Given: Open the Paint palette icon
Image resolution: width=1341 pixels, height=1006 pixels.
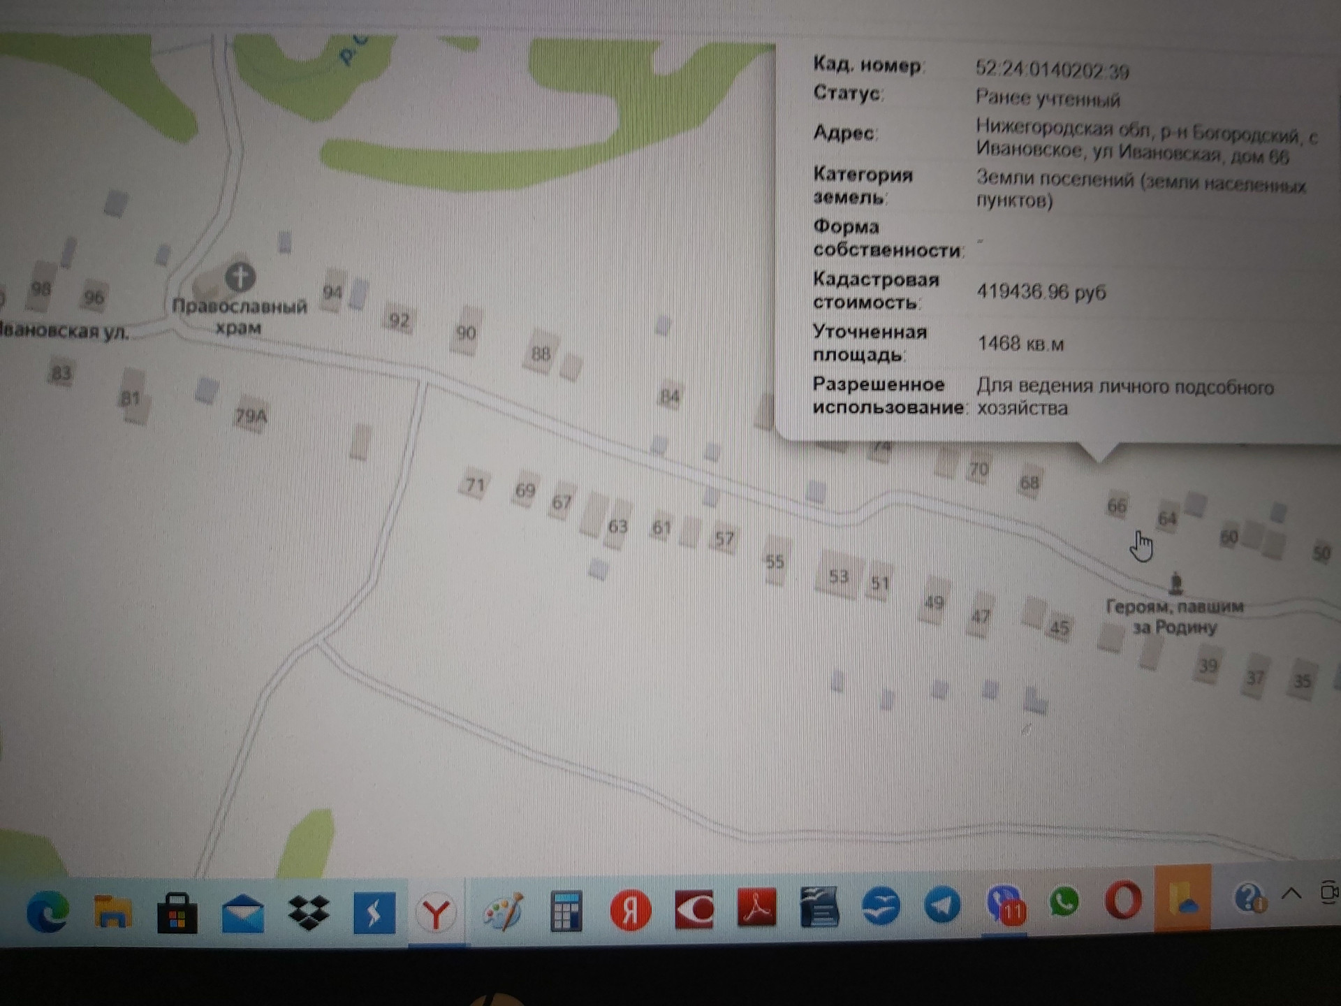Looking at the screenshot, I should click(502, 910).
